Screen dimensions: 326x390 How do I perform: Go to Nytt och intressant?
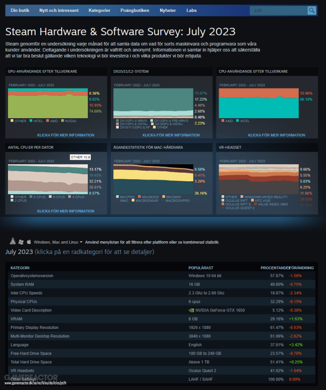(x=59, y=11)
